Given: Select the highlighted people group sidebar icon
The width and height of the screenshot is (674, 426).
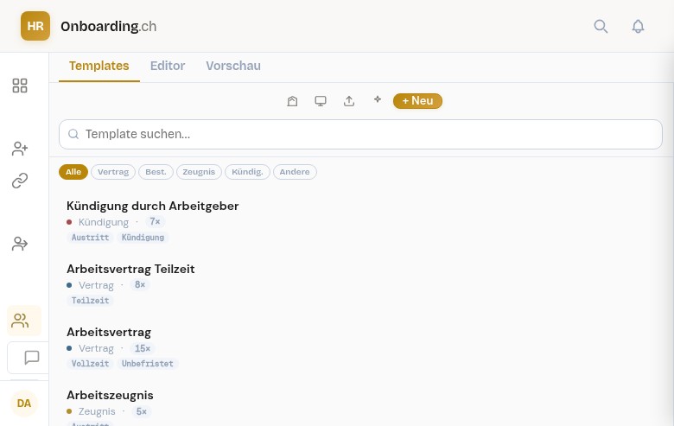Looking at the screenshot, I should (24, 321).
